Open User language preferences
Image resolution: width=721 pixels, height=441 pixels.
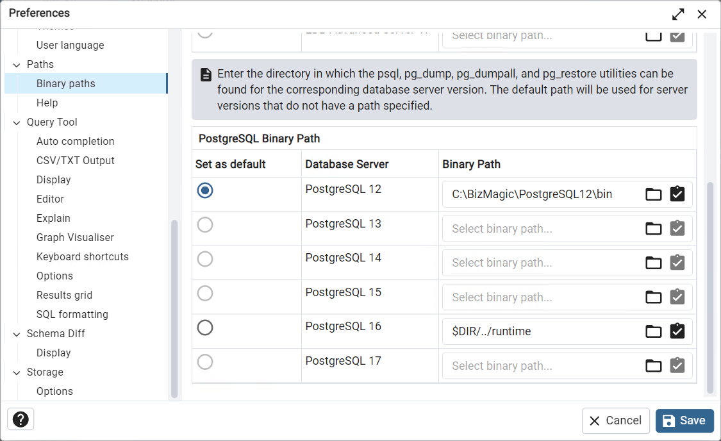[x=70, y=45]
